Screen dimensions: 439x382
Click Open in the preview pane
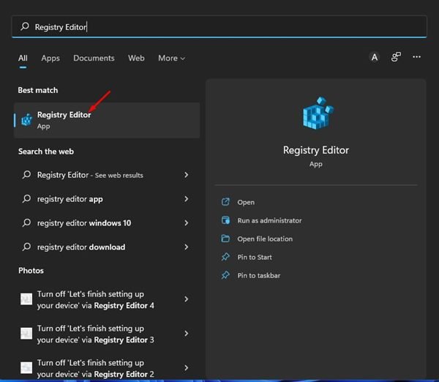coord(246,202)
